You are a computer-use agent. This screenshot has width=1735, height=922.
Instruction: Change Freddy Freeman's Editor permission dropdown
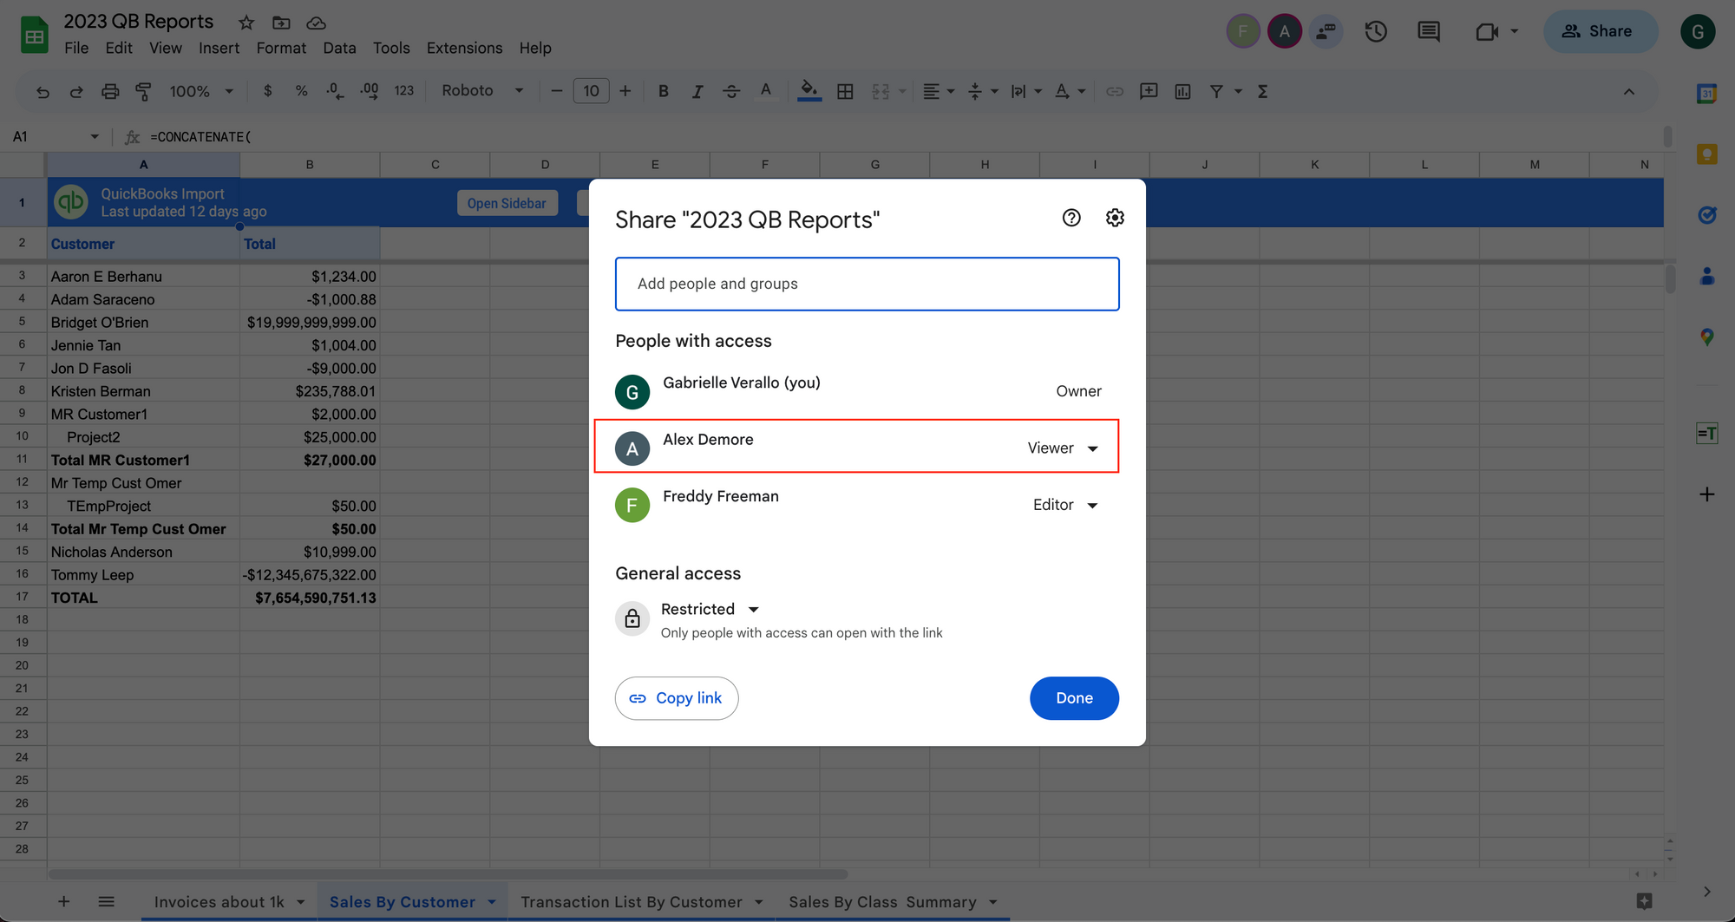click(x=1066, y=505)
